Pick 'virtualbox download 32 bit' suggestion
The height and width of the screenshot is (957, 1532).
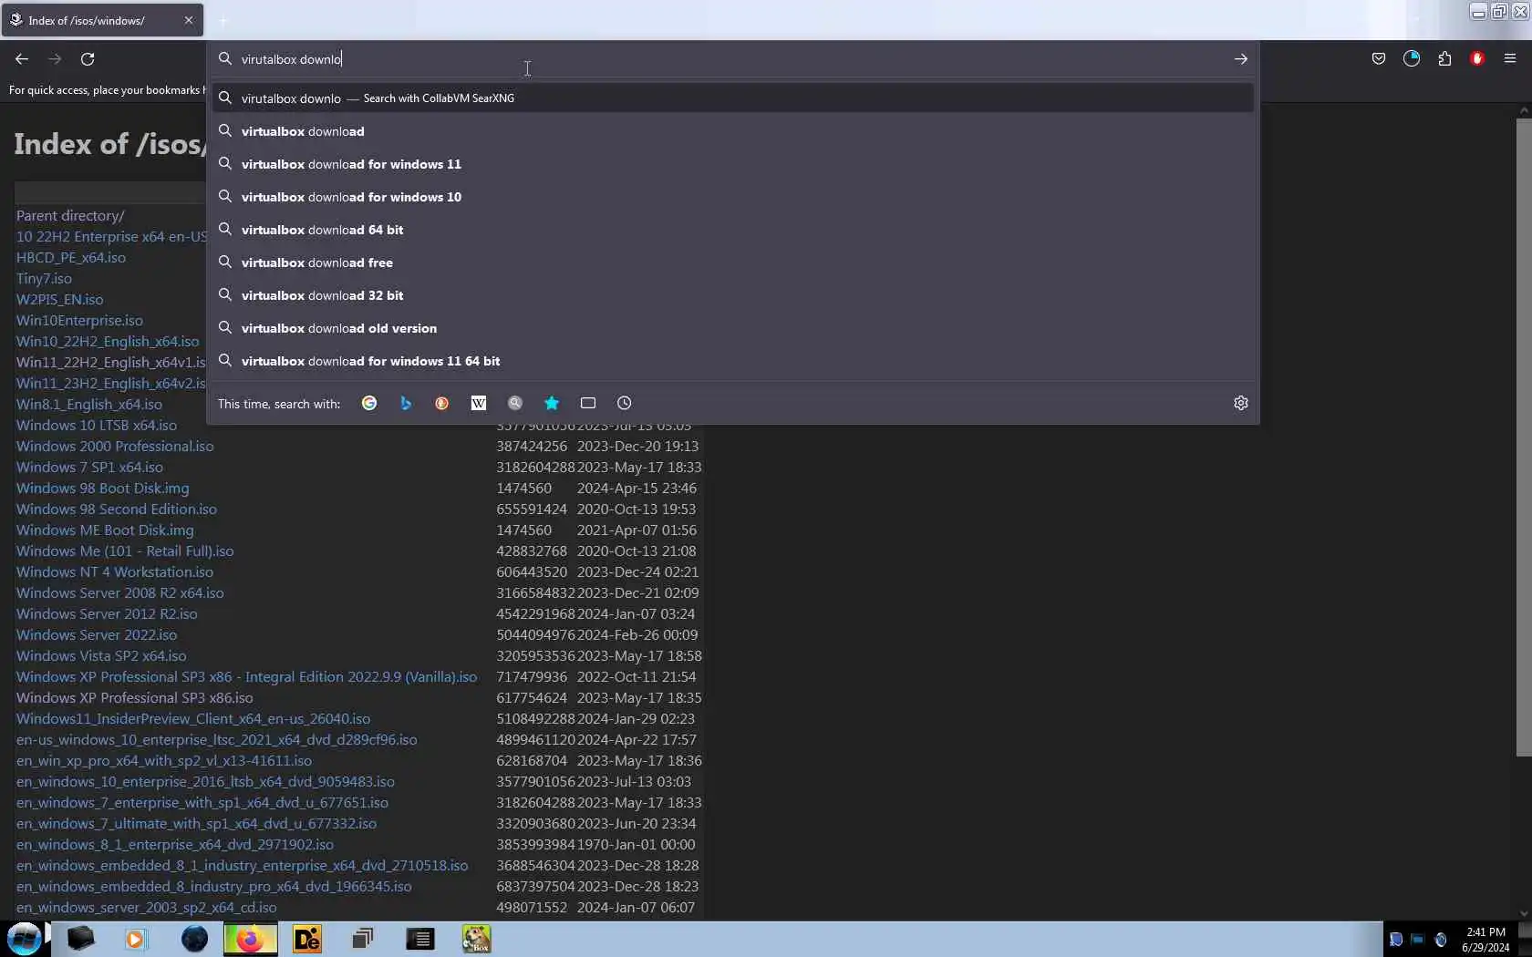coord(733,295)
